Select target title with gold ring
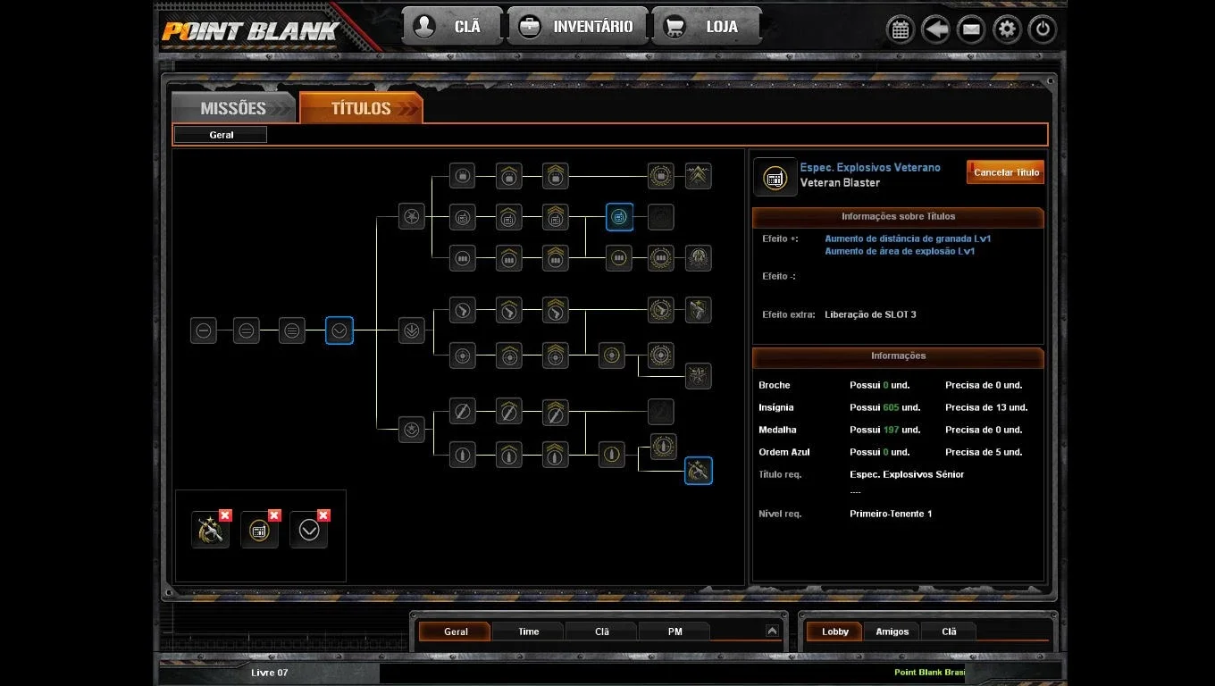Screen dimensions: 1215x686 coord(612,356)
